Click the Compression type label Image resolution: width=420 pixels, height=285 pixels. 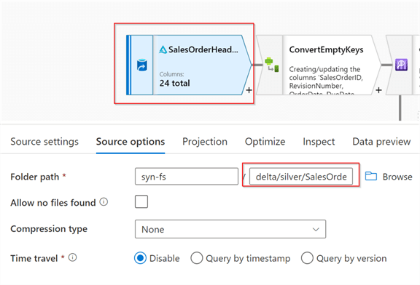point(49,229)
